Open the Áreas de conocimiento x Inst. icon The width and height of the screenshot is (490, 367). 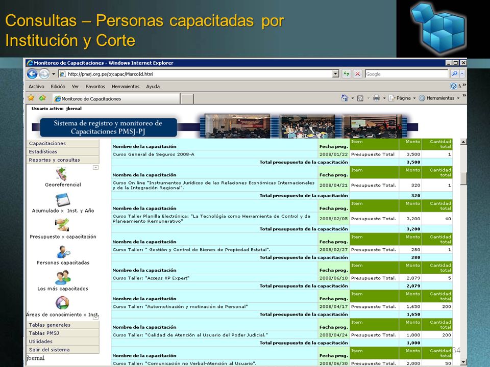[x=62, y=303]
